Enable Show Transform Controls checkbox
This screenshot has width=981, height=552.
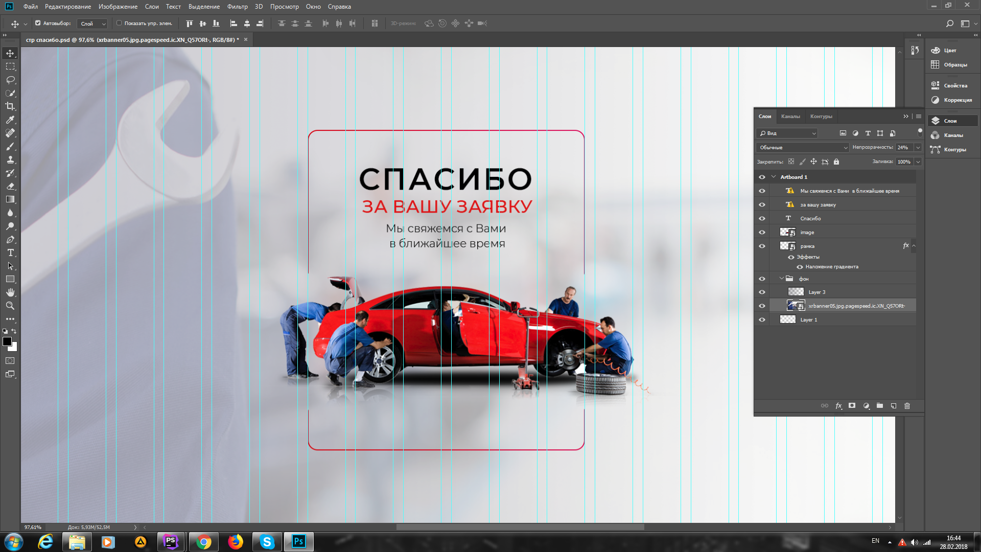(x=119, y=23)
